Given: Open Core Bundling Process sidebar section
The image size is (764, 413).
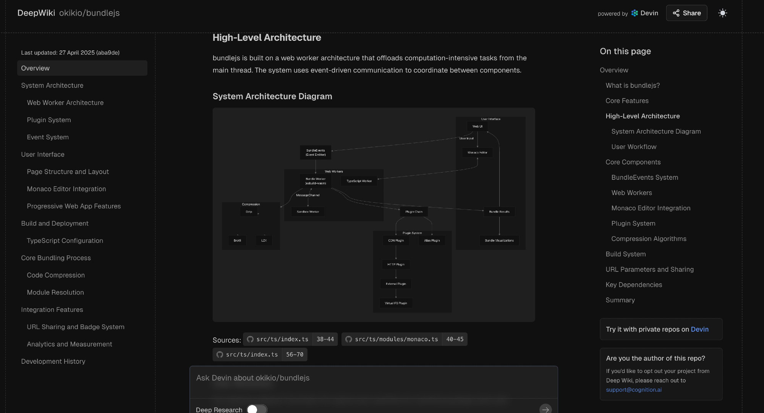Looking at the screenshot, I should pyautogui.click(x=56, y=258).
